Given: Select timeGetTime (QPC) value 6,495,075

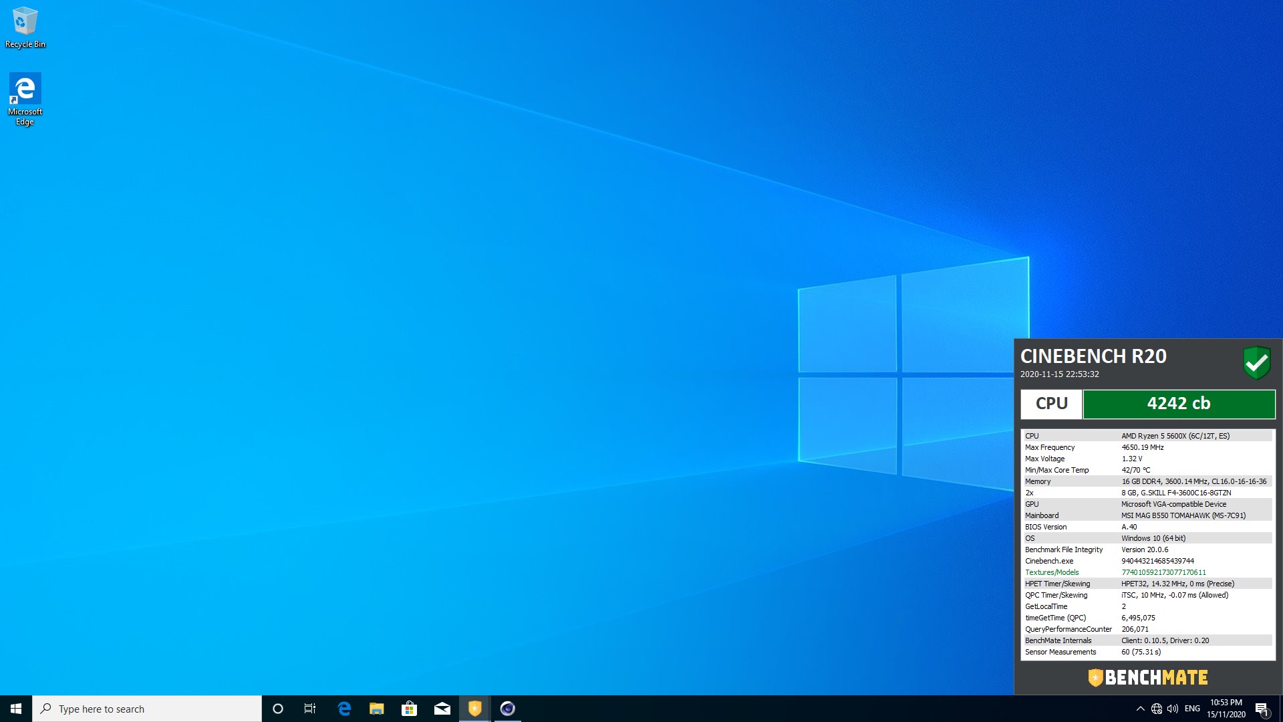Looking at the screenshot, I should (x=1138, y=618).
